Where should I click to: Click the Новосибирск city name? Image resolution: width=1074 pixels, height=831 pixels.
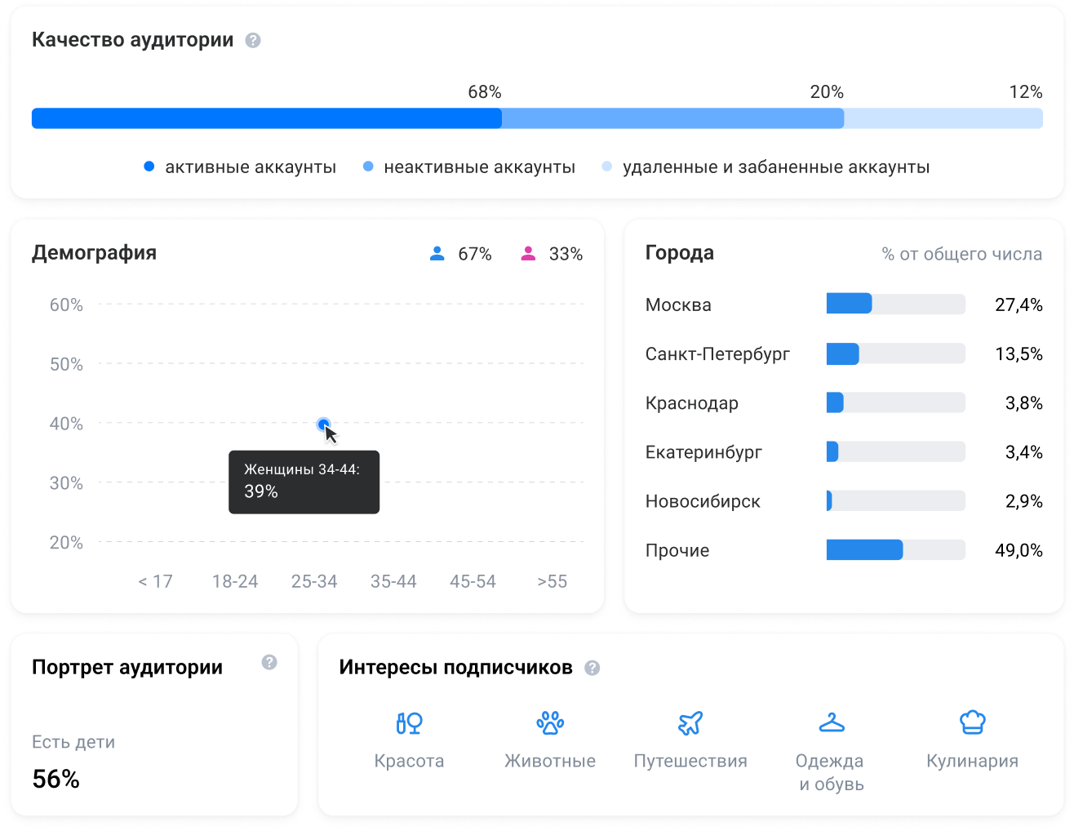[x=703, y=500]
